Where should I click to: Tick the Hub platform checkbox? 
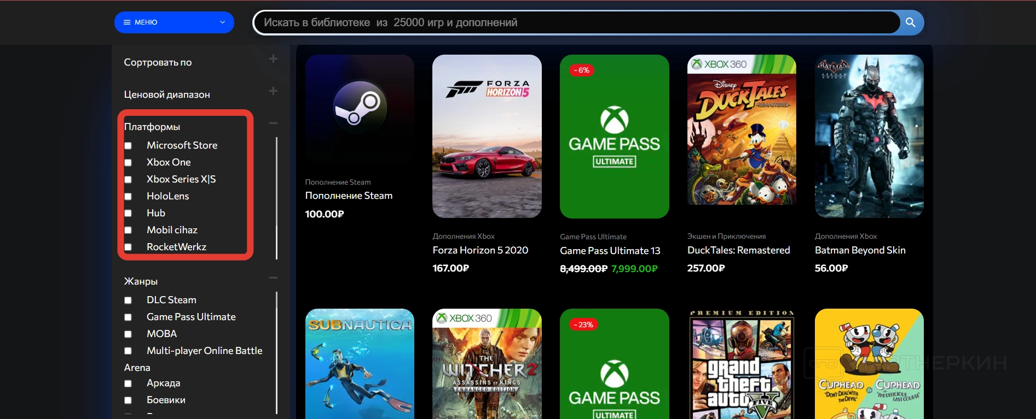128,214
